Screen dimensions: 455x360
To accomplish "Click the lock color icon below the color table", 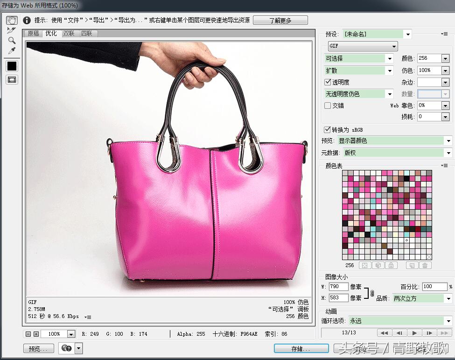I will (391, 265).
